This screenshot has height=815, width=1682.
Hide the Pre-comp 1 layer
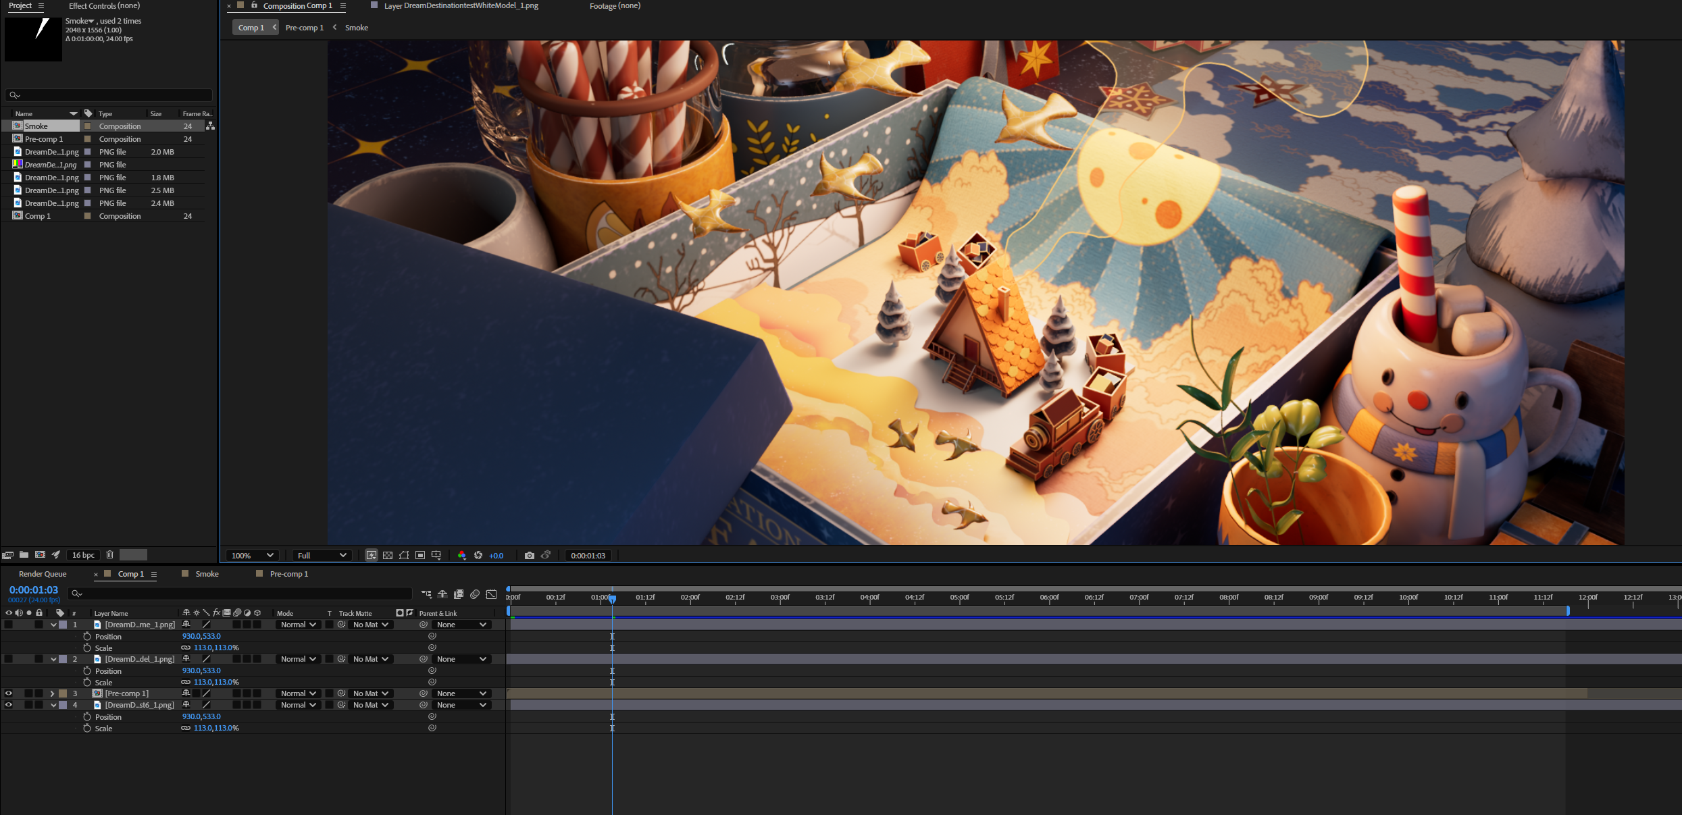click(9, 693)
